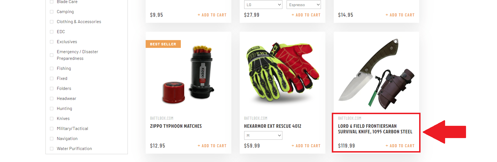View the survival knife product image
Image resolution: width=497 pixels, height=162 pixels.
tap(376, 74)
